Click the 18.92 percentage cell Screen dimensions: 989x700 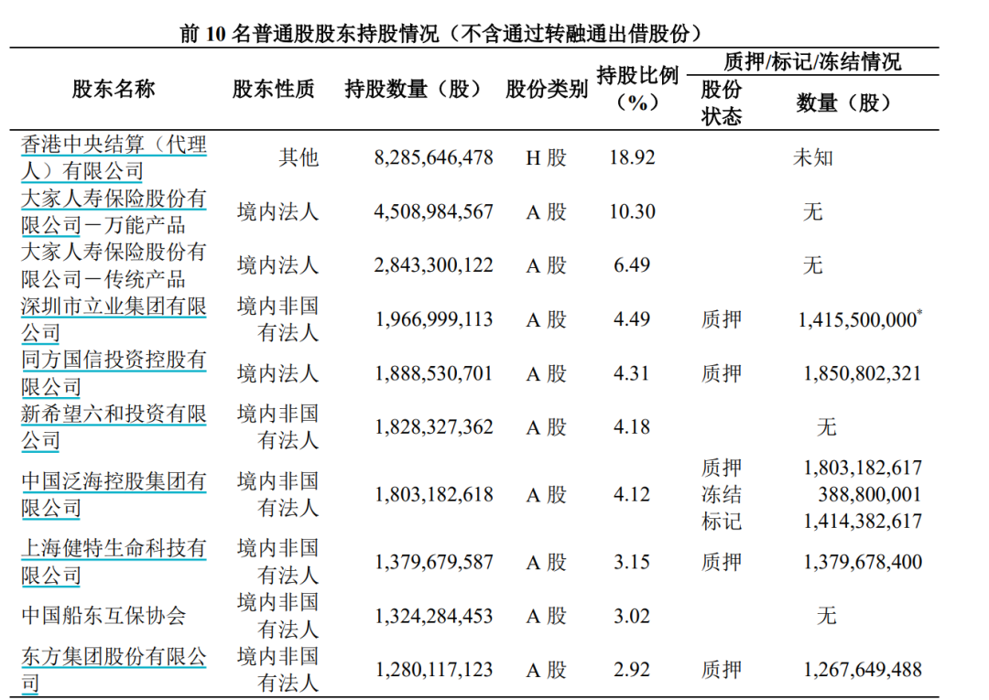(x=632, y=157)
